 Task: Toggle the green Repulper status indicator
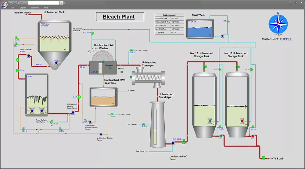click(110, 68)
